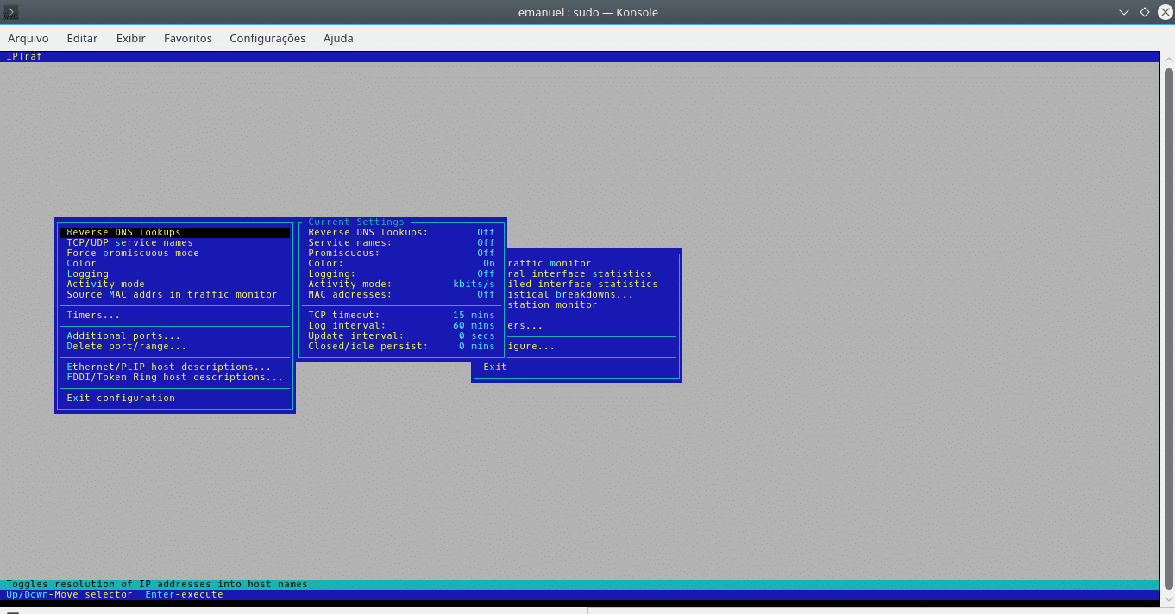The height and width of the screenshot is (614, 1175).
Task: Click the Konsole terminal icon in title bar
Action: [x=11, y=12]
